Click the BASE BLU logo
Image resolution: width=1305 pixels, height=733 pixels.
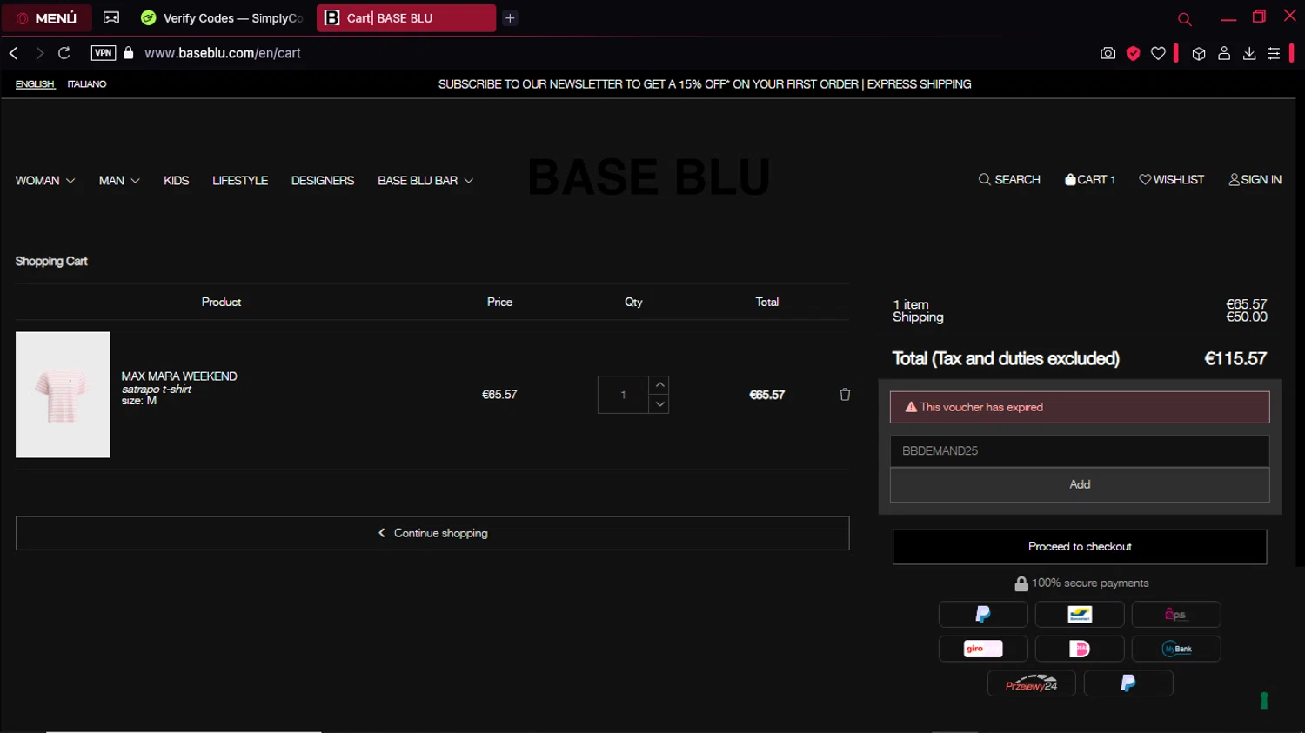click(649, 177)
